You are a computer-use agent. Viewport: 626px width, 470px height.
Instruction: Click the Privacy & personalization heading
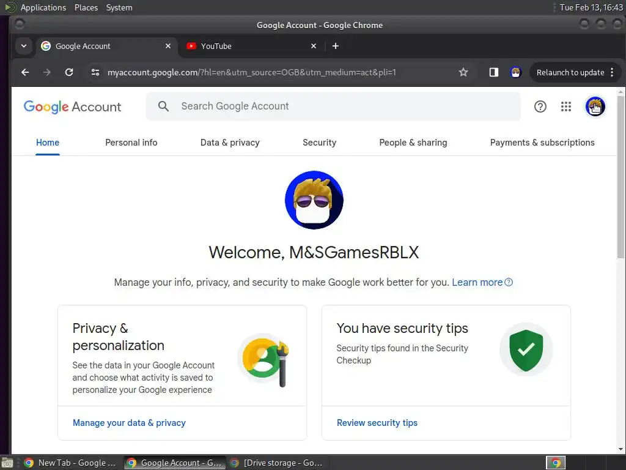[118, 337]
